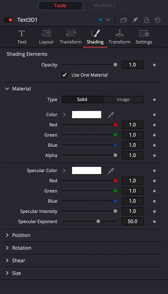Image resolution: width=168 pixels, height=294 pixels.
Task: Click the Specular Exponent value field
Action: 133,222
